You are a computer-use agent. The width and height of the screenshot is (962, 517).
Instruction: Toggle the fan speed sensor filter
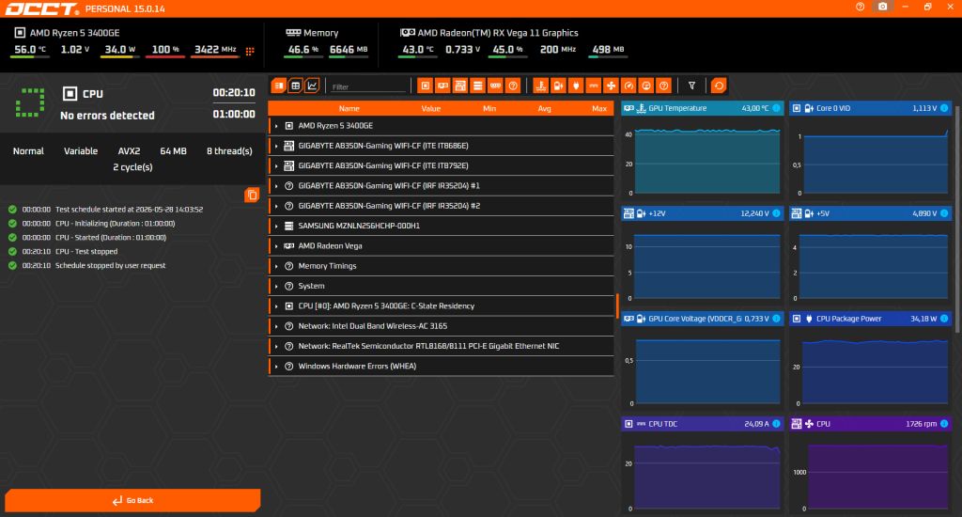[x=611, y=86]
